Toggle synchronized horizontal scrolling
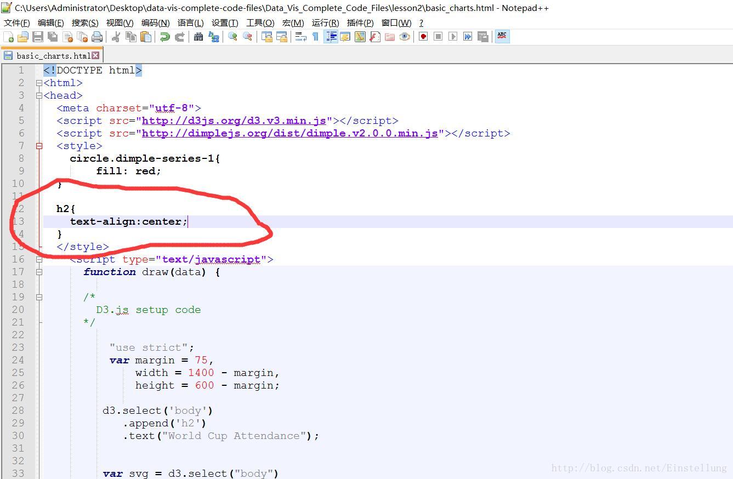 tap(282, 37)
